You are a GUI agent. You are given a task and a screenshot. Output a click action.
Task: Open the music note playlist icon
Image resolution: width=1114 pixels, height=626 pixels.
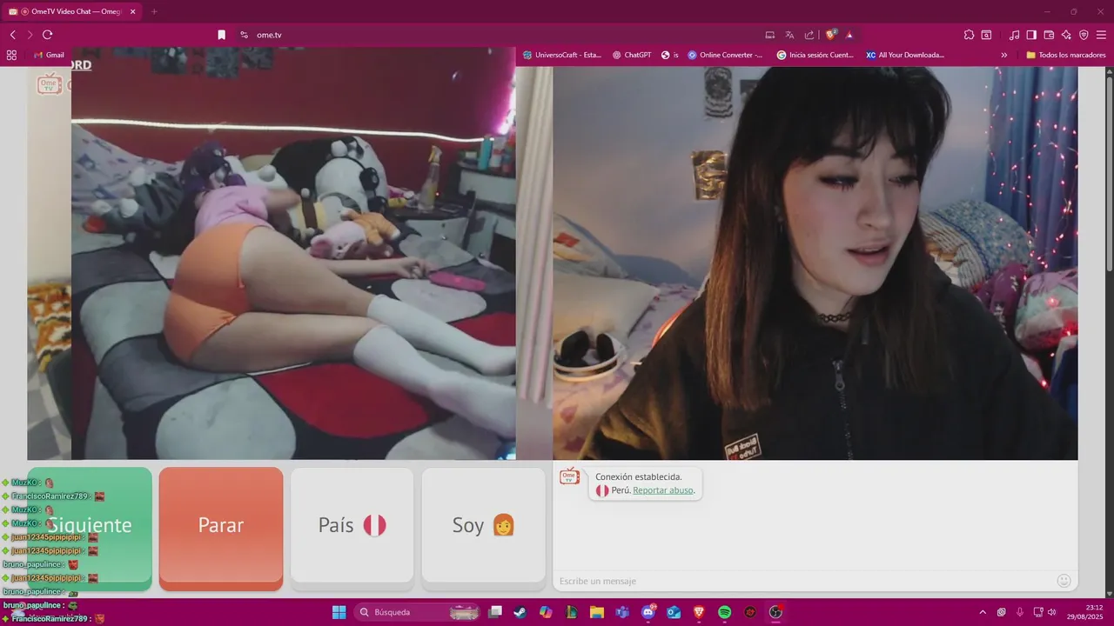(1014, 35)
